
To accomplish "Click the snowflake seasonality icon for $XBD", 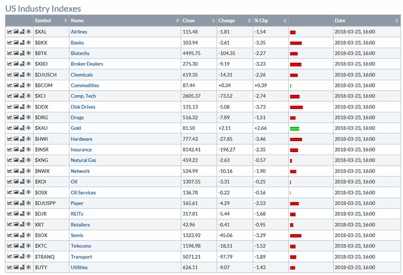I will pyautogui.click(x=28, y=64).
